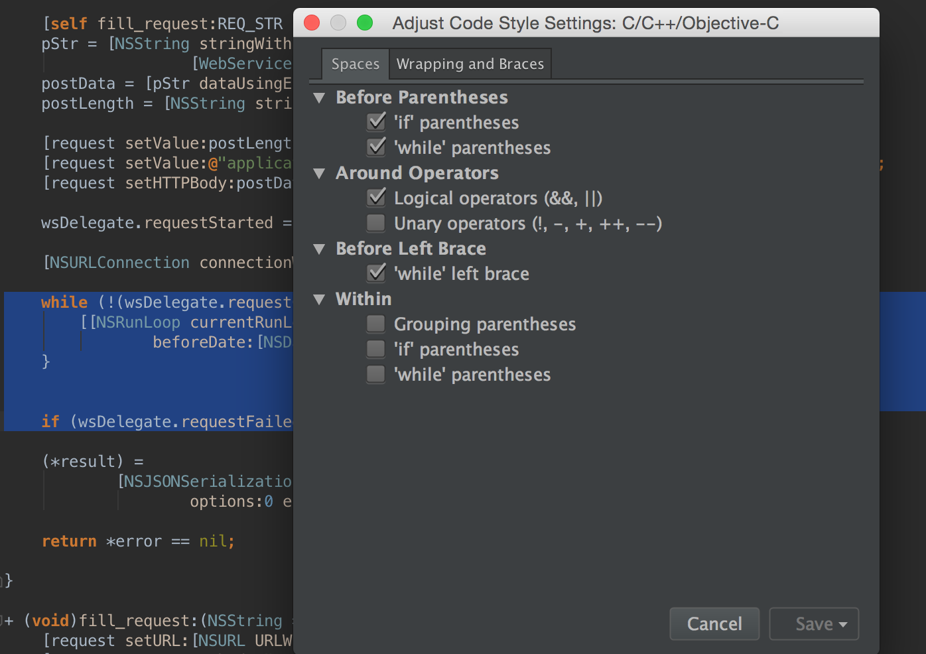Disable 'while' parentheses under Before Parentheses
Viewport: 926px width, 654px height.
click(x=376, y=147)
